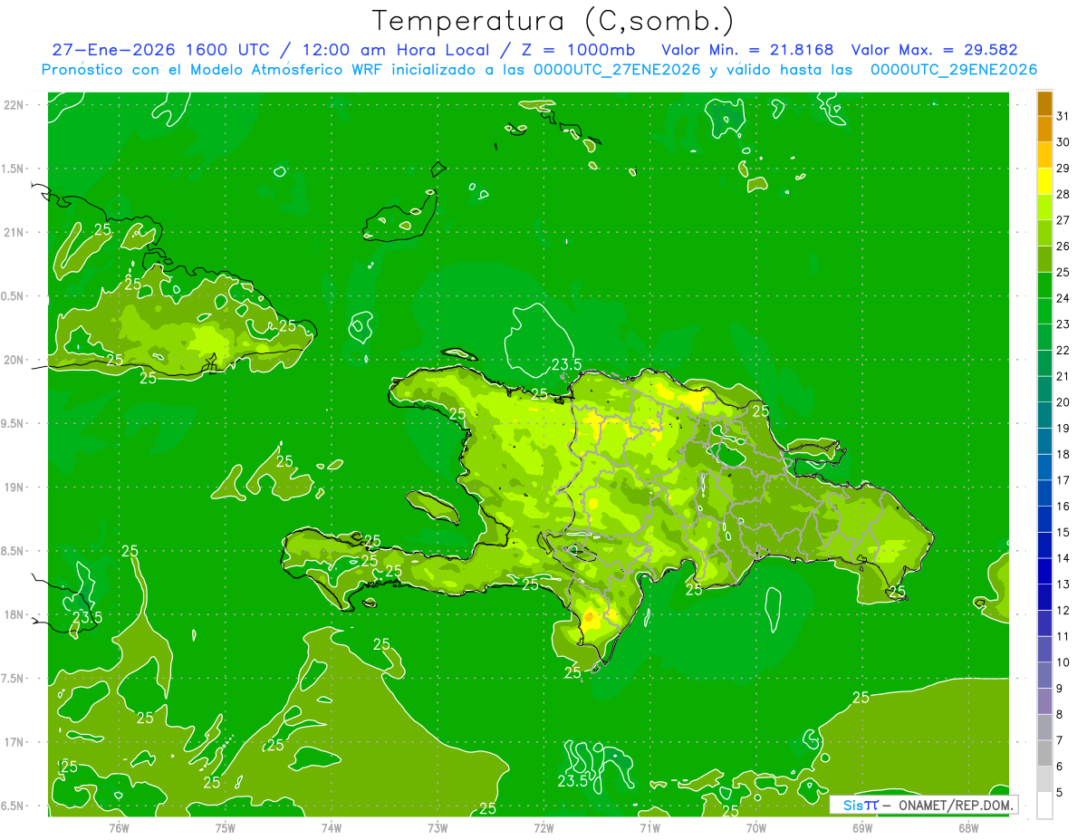Screen dimensions: 1087x840
Task: Click the 'Temperatura (C,somb.)' map title
Action: click(x=553, y=21)
